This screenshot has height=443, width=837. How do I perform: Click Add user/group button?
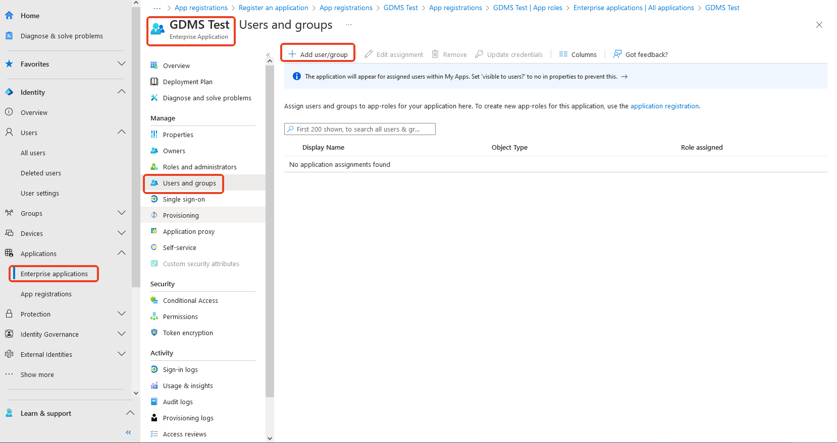[x=318, y=54]
